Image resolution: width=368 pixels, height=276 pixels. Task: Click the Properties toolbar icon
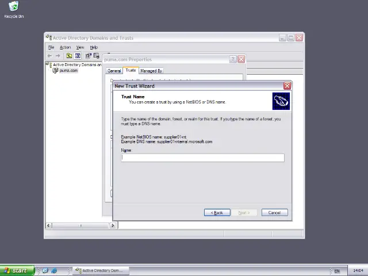click(x=88, y=56)
